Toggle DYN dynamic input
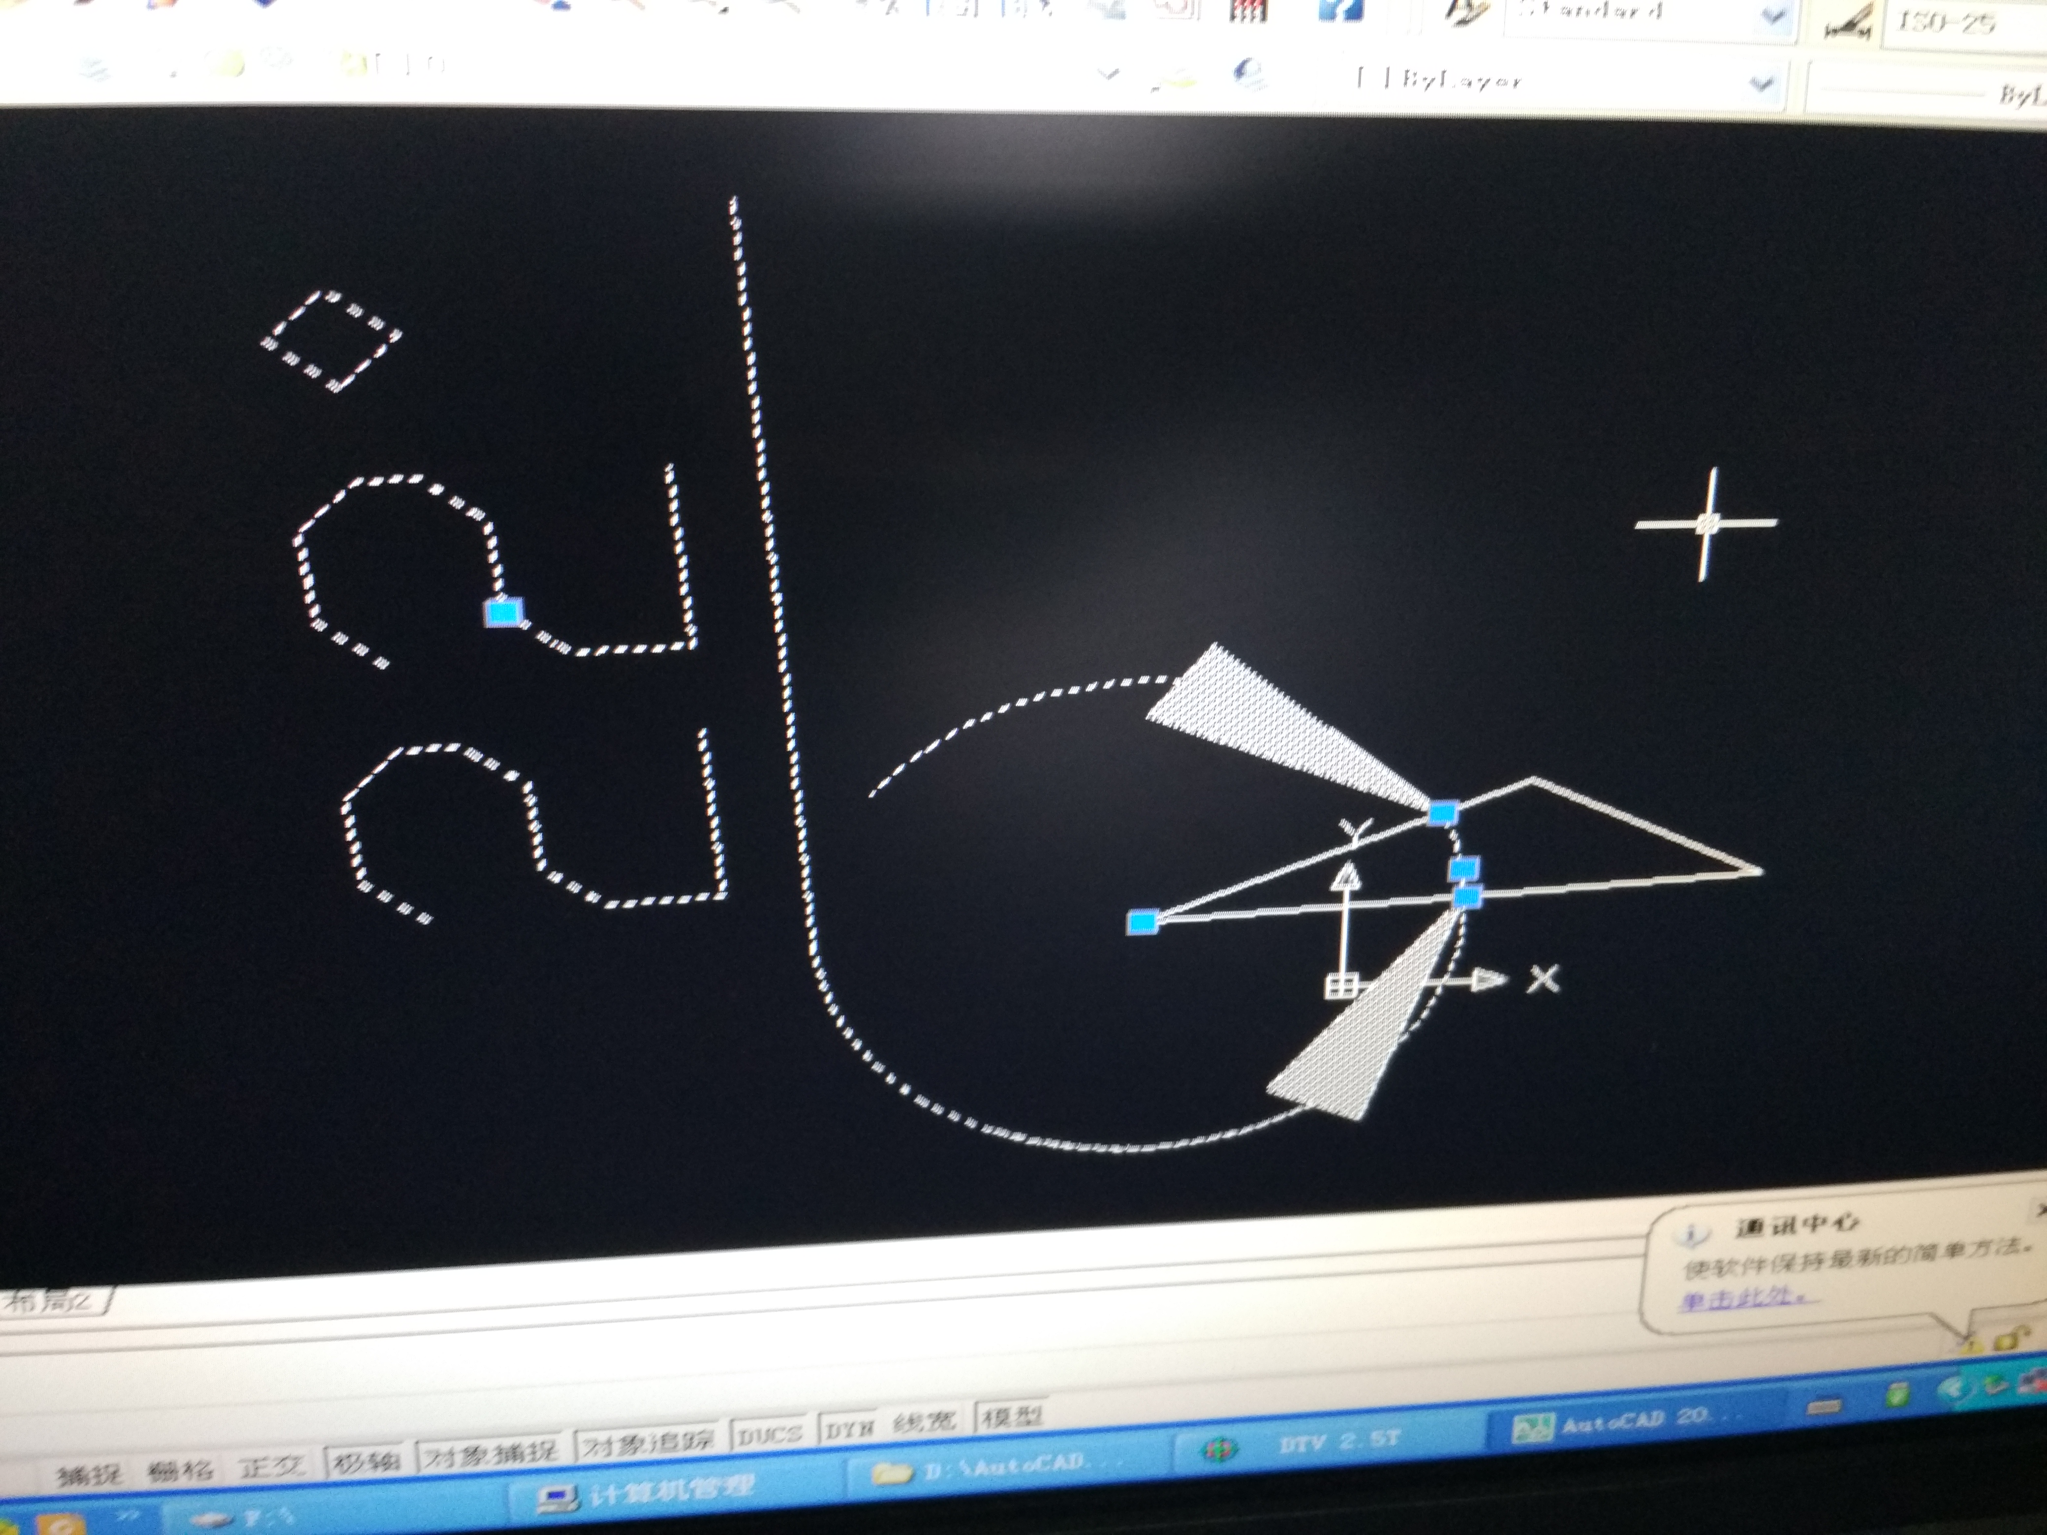 tap(848, 1429)
